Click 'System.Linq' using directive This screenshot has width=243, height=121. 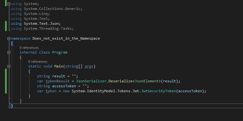click(36, 14)
